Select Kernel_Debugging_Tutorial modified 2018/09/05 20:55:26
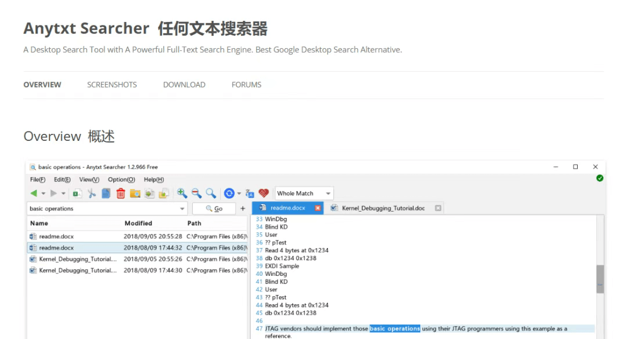Screen dimensions: 627x339 [x=138, y=259]
